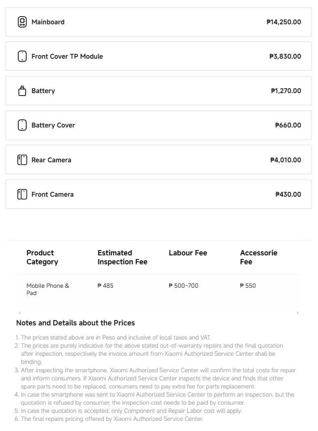Select the Mainboard price row
The width and height of the screenshot is (318, 431).
159,22
